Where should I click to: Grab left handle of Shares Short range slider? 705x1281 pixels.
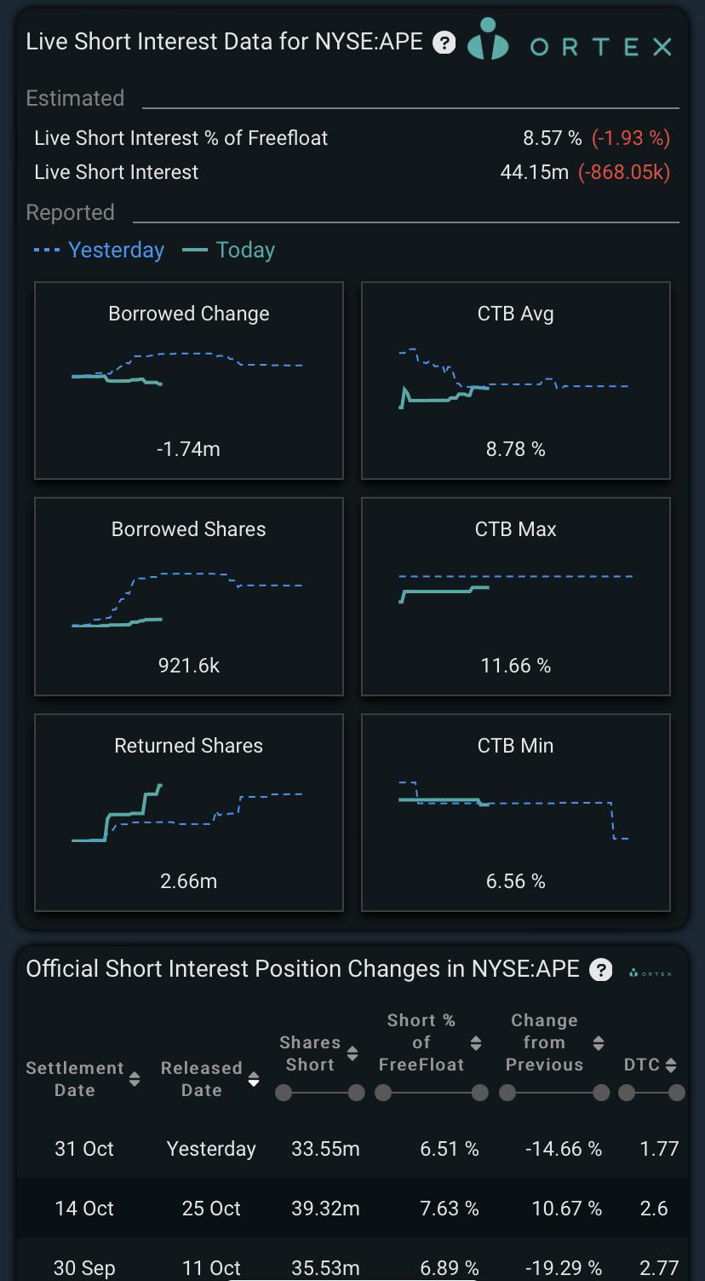[284, 1093]
